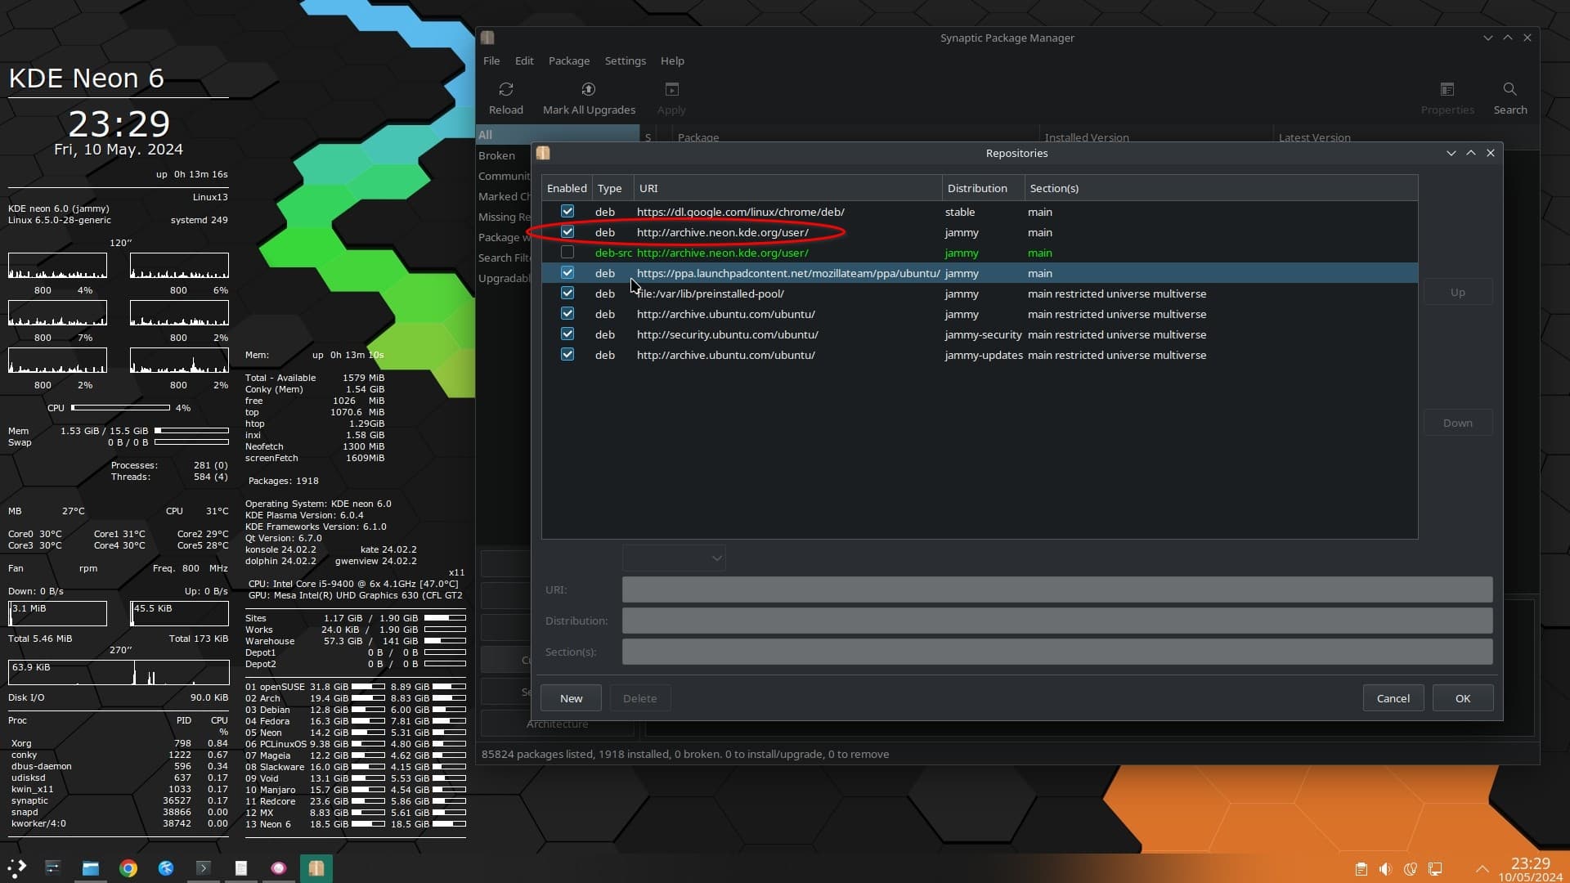The width and height of the screenshot is (1570, 883).
Task: Sort repositories by the Section(s) column header
Action: (1221, 188)
